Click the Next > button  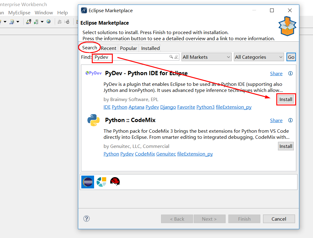click(x=209, y=219)
